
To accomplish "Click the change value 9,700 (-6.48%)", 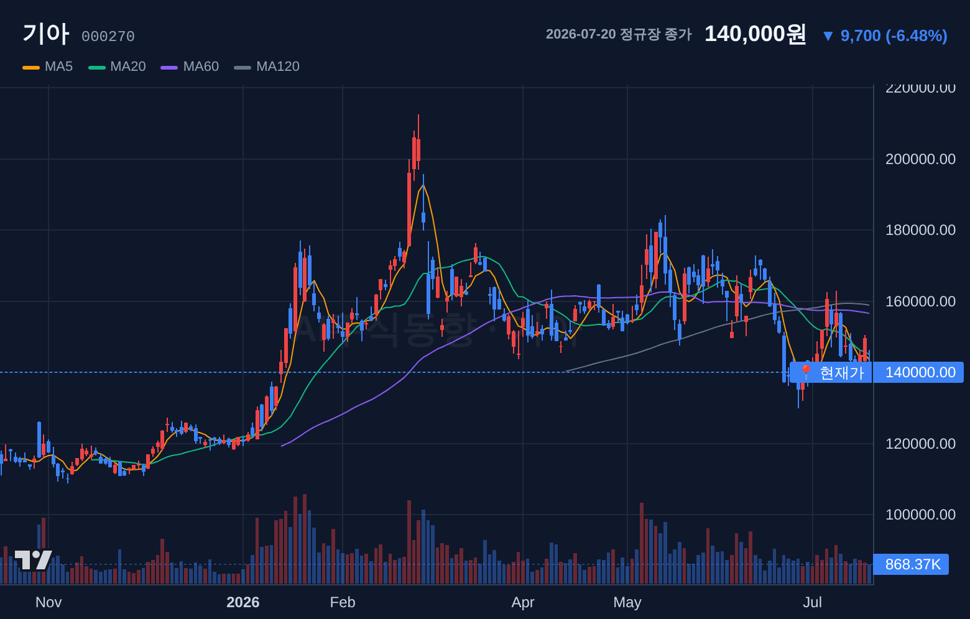I will (x=894, y=36).
